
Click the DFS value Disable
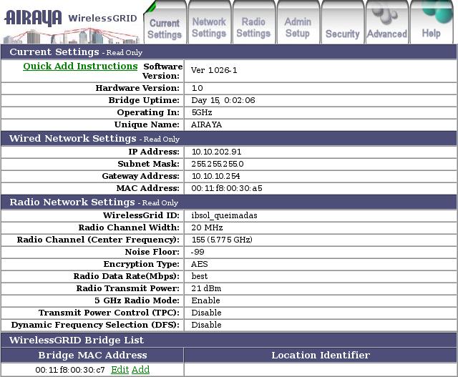click(x=207, y=325)
